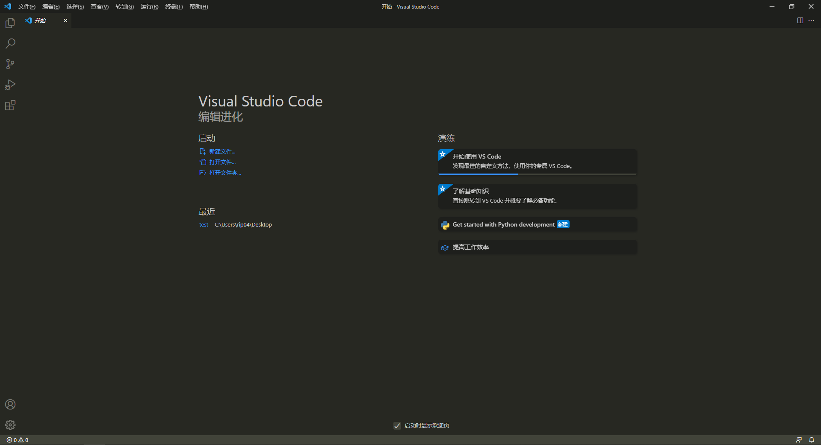Click the feedback icon in status bar
821x445 pixels.
[799, 440]
